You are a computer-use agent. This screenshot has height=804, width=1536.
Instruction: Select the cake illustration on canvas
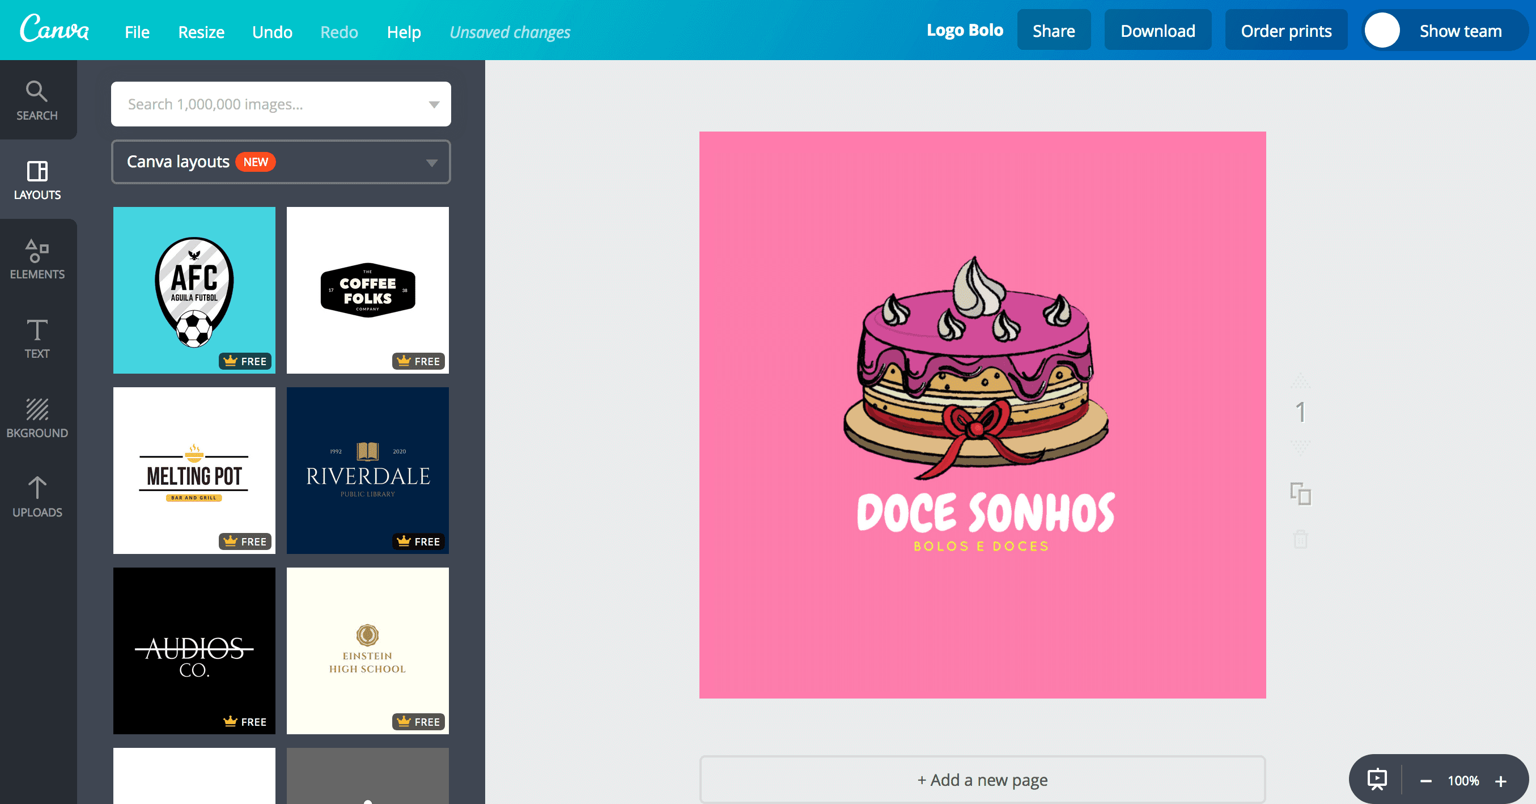point(975,367)
